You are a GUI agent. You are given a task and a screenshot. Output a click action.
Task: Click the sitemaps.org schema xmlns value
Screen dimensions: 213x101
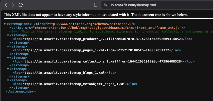tap(89, 24)
